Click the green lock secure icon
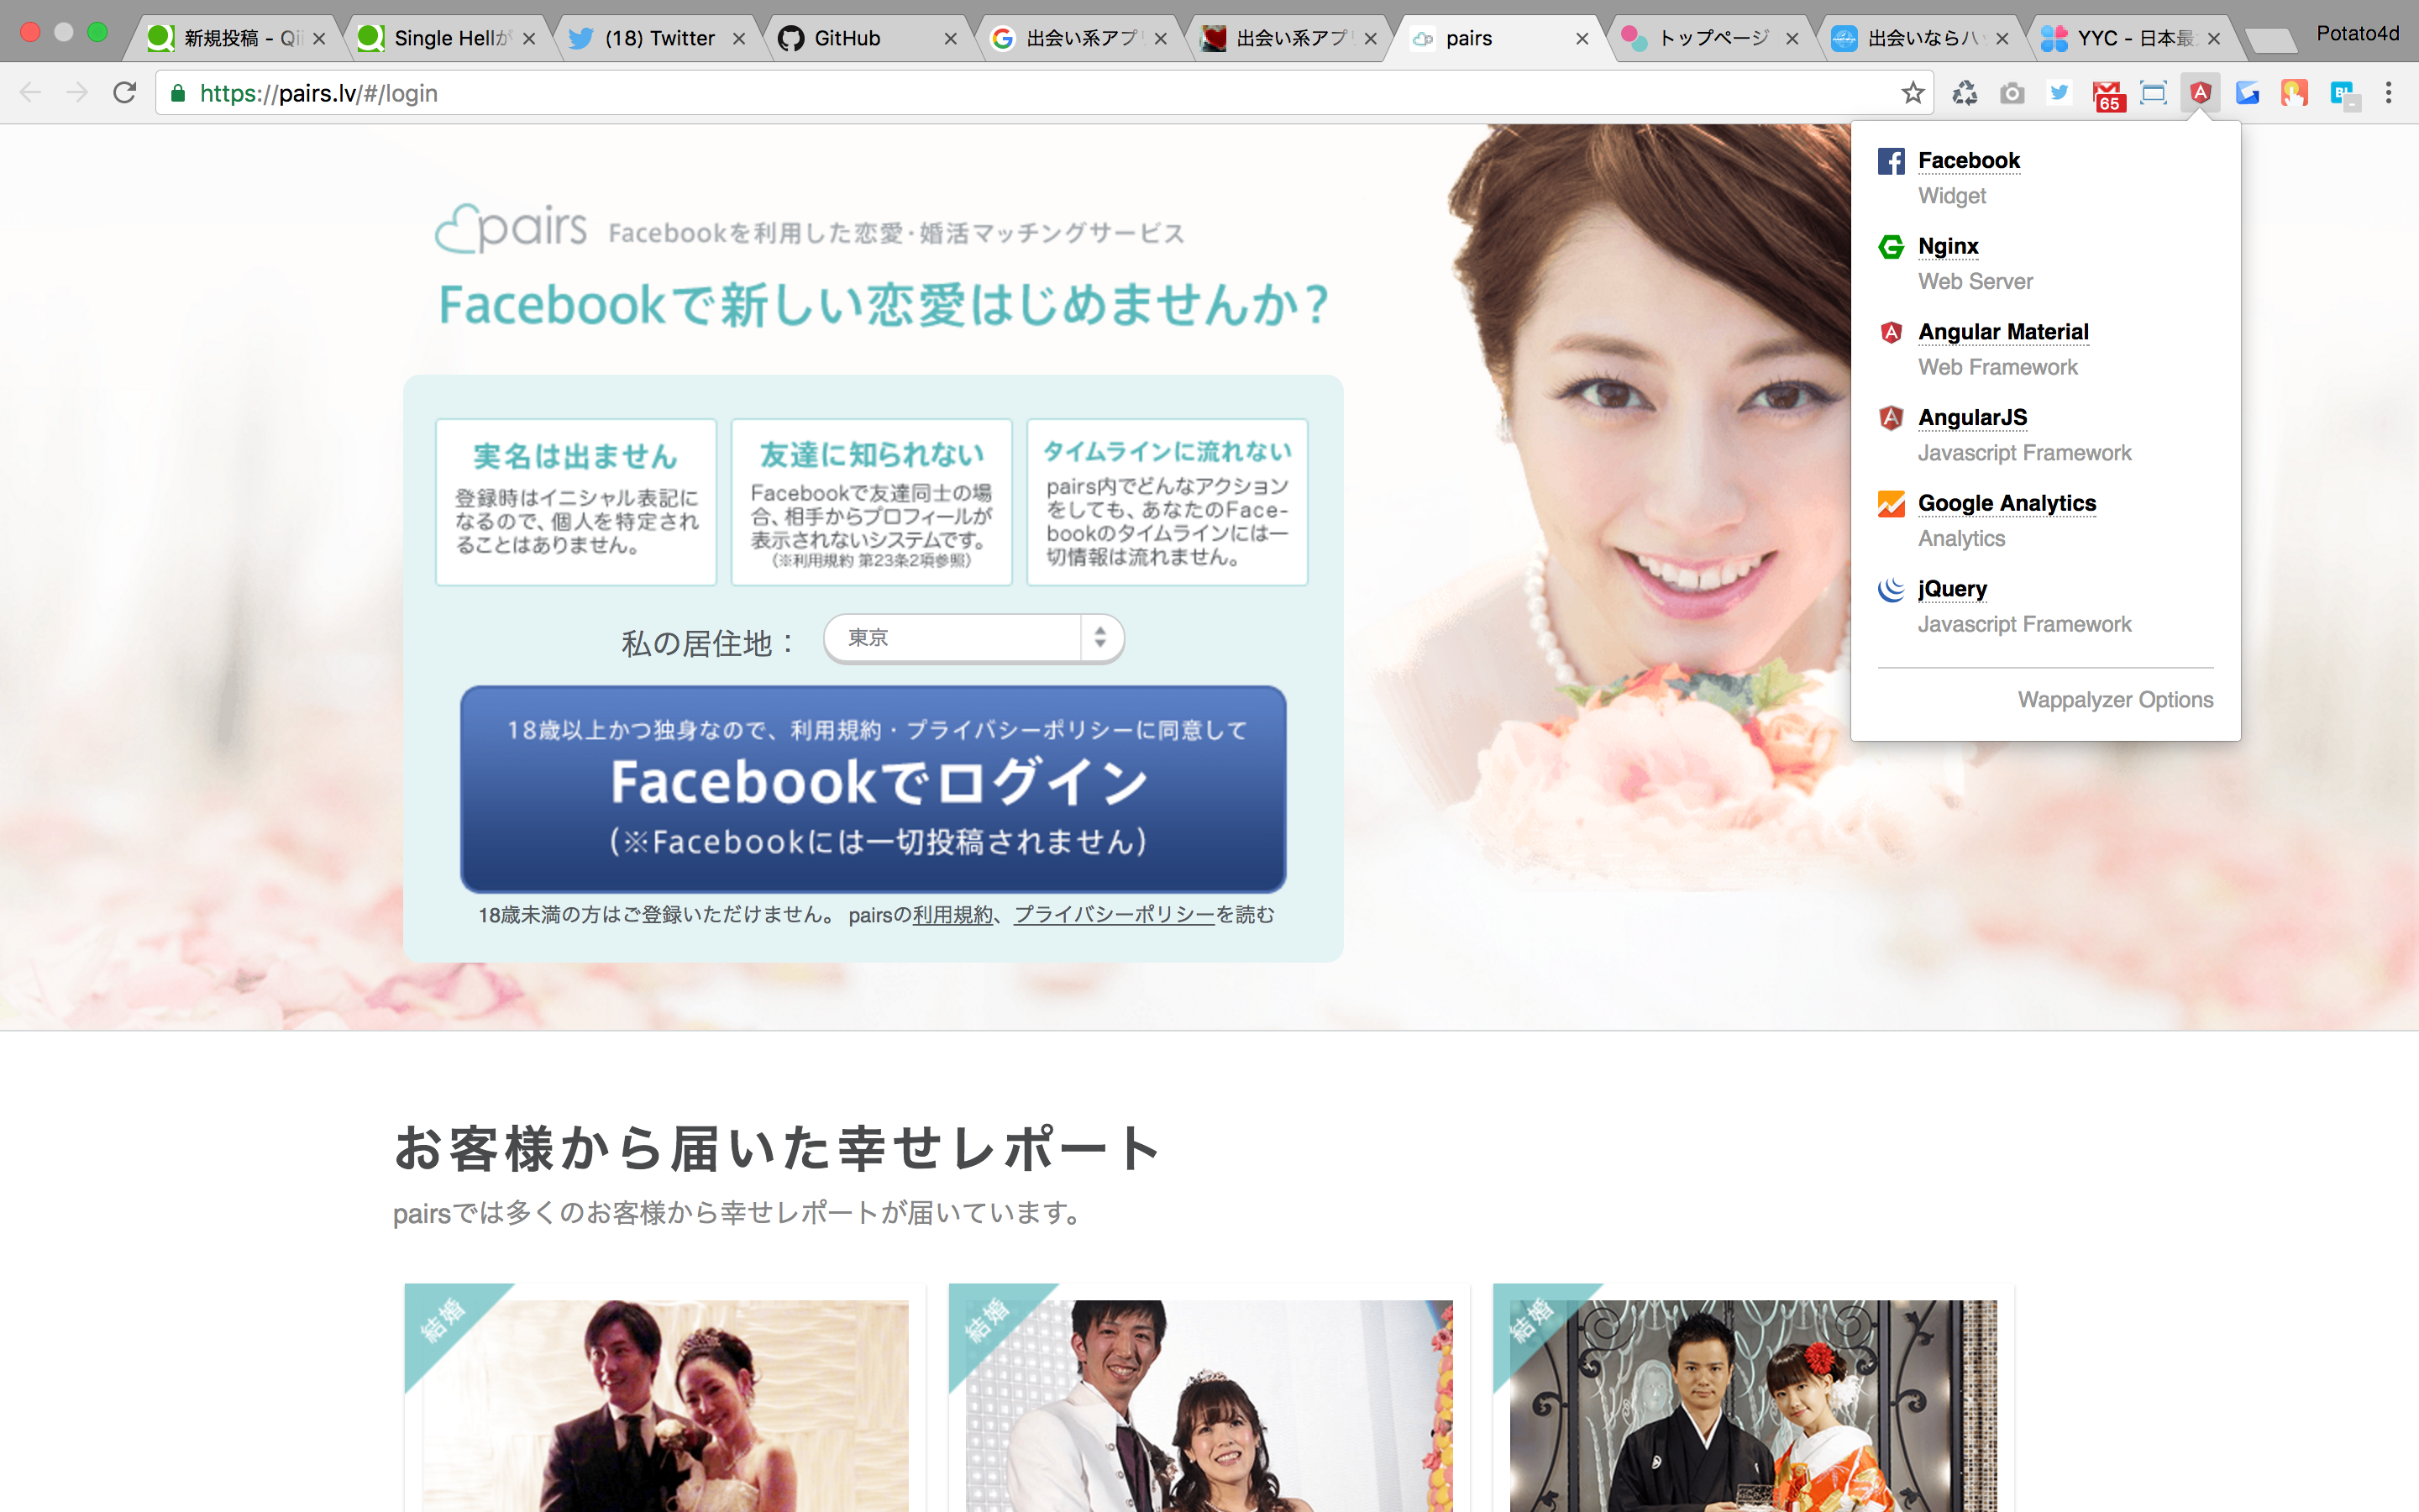The image size is (2419, 1512). pos(178,93)
